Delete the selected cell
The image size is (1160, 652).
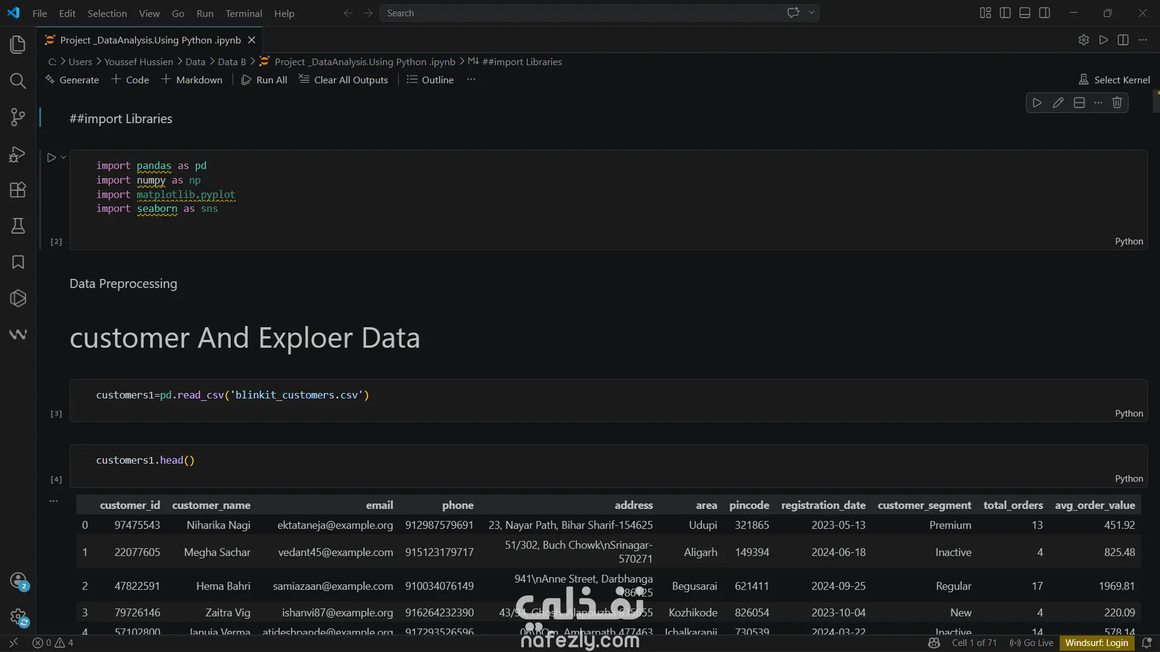click(1117, 103)
